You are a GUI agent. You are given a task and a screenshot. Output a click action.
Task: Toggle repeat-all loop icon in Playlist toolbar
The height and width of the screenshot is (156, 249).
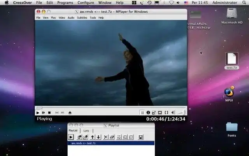[125, 137]
